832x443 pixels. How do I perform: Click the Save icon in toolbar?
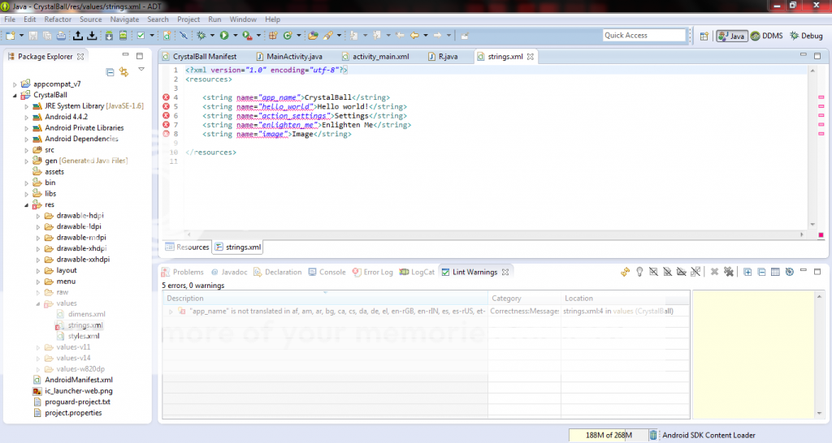tap(33, 36)
